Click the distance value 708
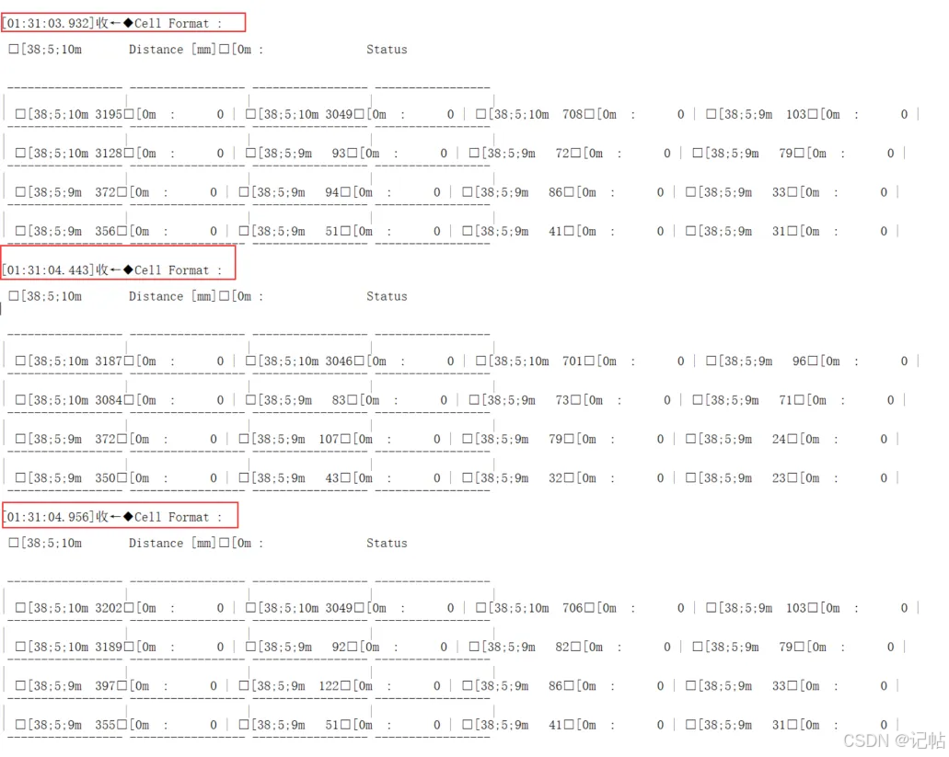 coord(572,114)
